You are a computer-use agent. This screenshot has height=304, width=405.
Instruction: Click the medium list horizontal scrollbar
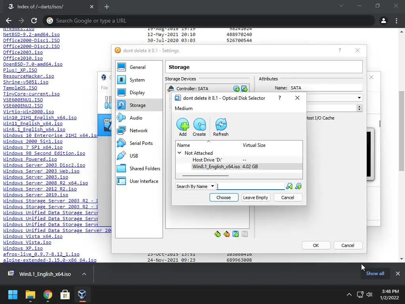(205, 176)
